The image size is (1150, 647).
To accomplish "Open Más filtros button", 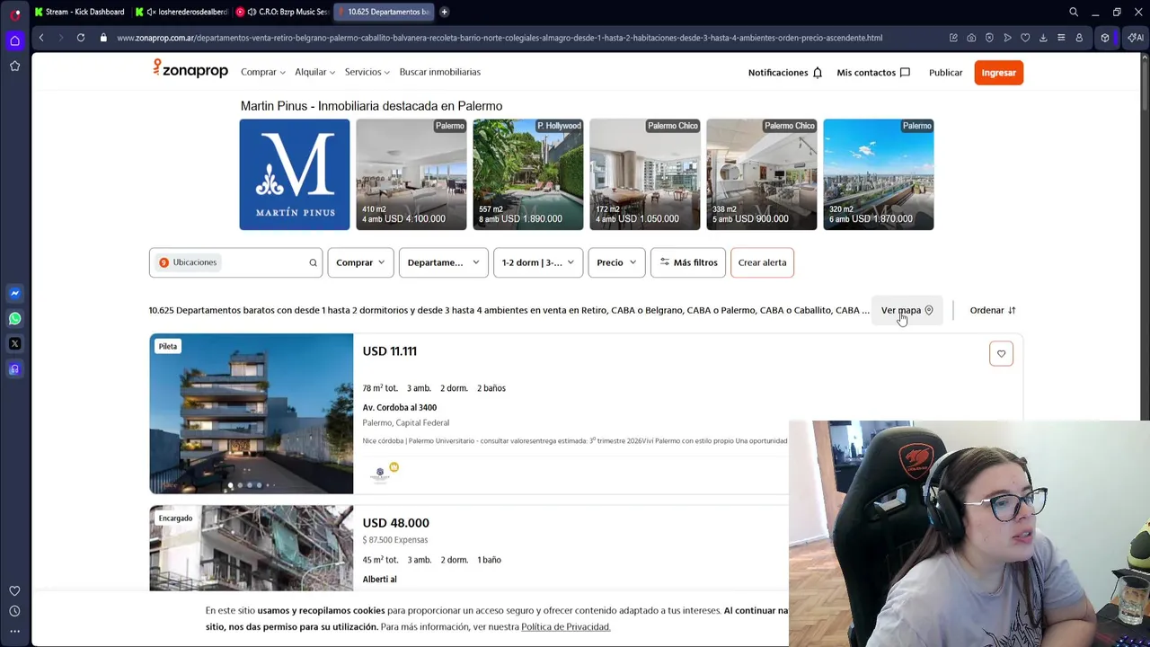I will pyautogui.click(x=688, y=262).
